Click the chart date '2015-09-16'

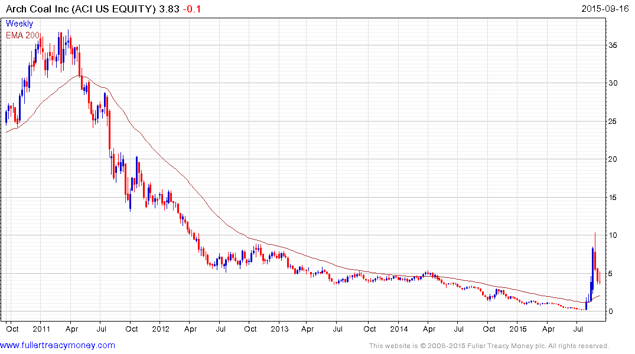point(605,8)
